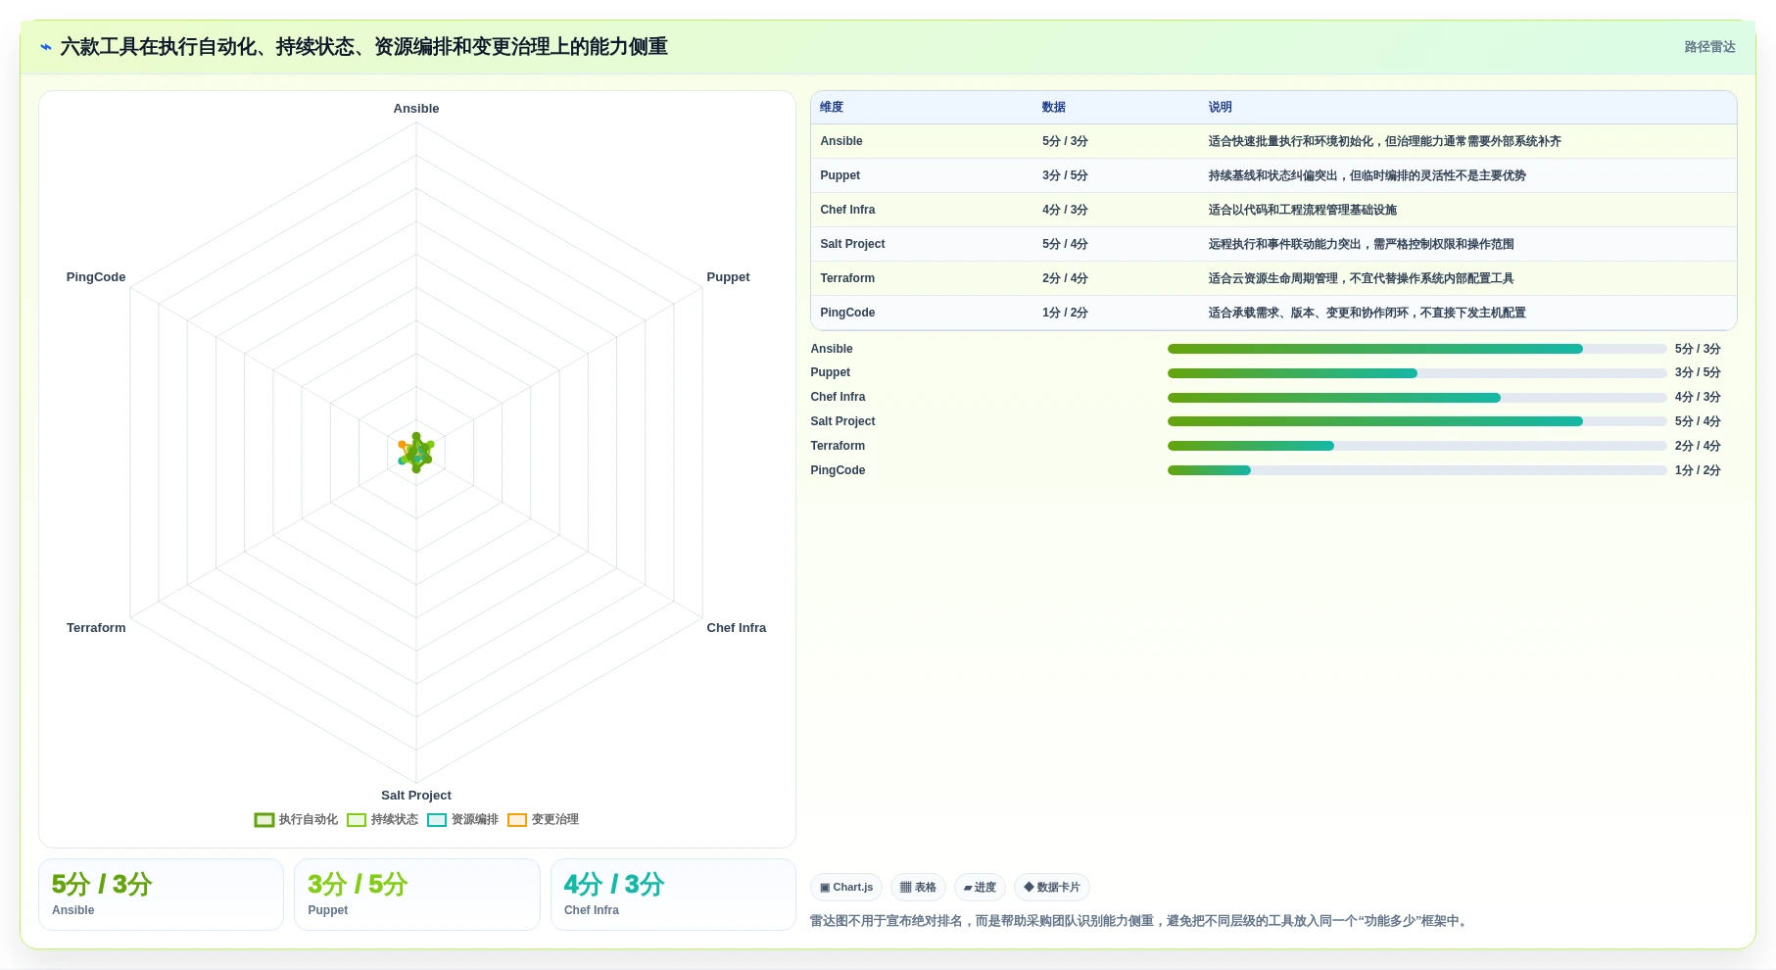Viewport: 1776px width, 970px height.
Task: Toggle the 资源编排 legend swatch
Action: coord(436,820)
